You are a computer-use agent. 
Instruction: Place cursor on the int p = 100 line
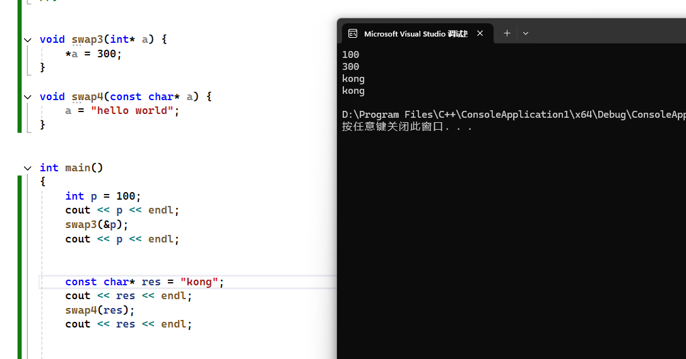(103, 197)
